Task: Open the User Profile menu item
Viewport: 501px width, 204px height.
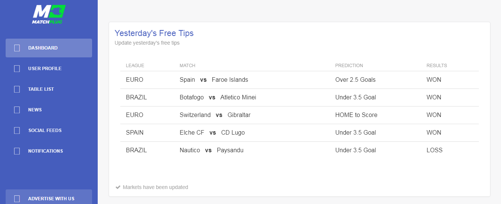Action: click(x=49, y=69)
